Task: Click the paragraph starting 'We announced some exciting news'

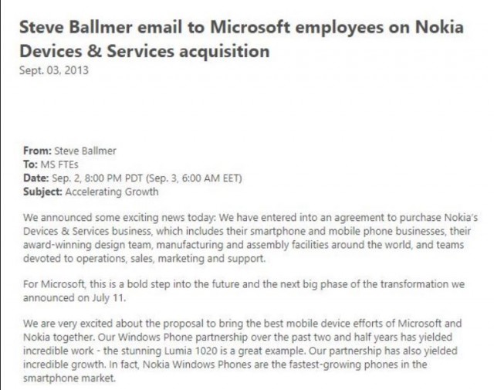Action: point(250,238)
